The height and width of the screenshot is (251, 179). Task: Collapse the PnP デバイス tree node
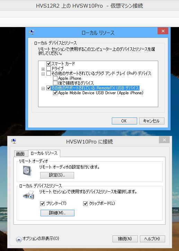pyautogui.click(x=43, y=74)
